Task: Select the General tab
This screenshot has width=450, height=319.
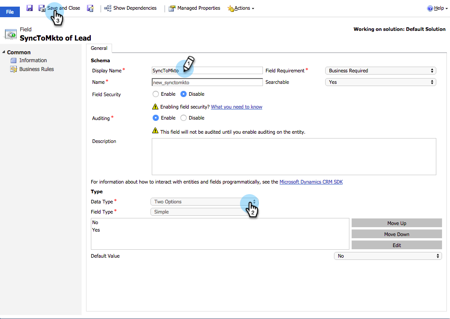Action: [99, 48]
